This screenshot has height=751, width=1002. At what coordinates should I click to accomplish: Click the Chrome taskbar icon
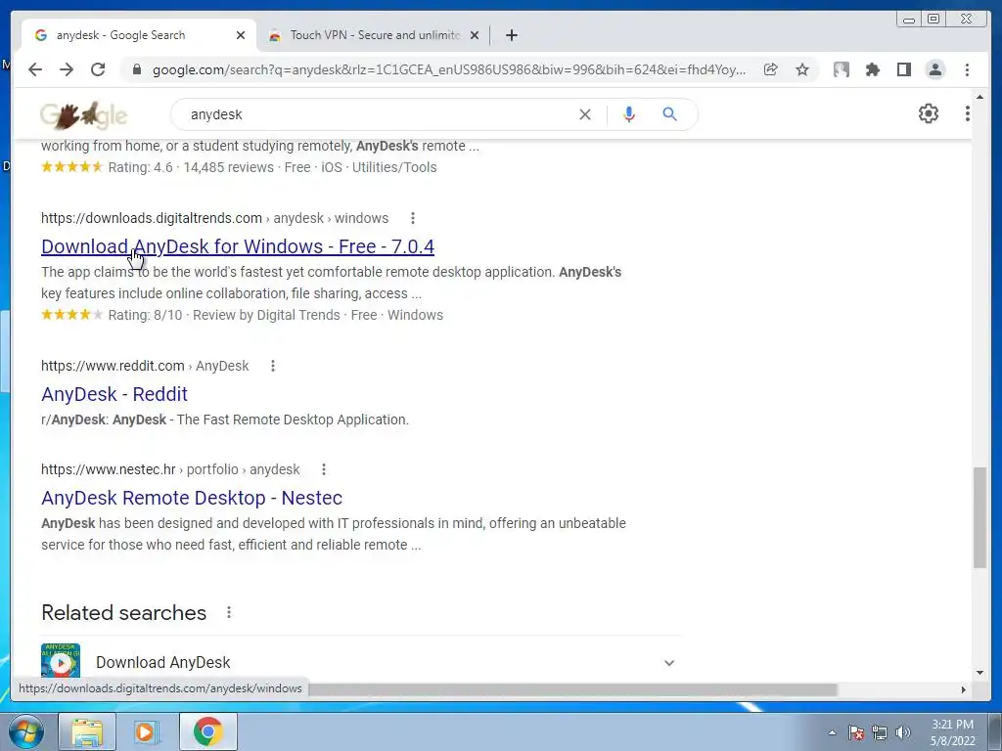(x=208, y=731)
